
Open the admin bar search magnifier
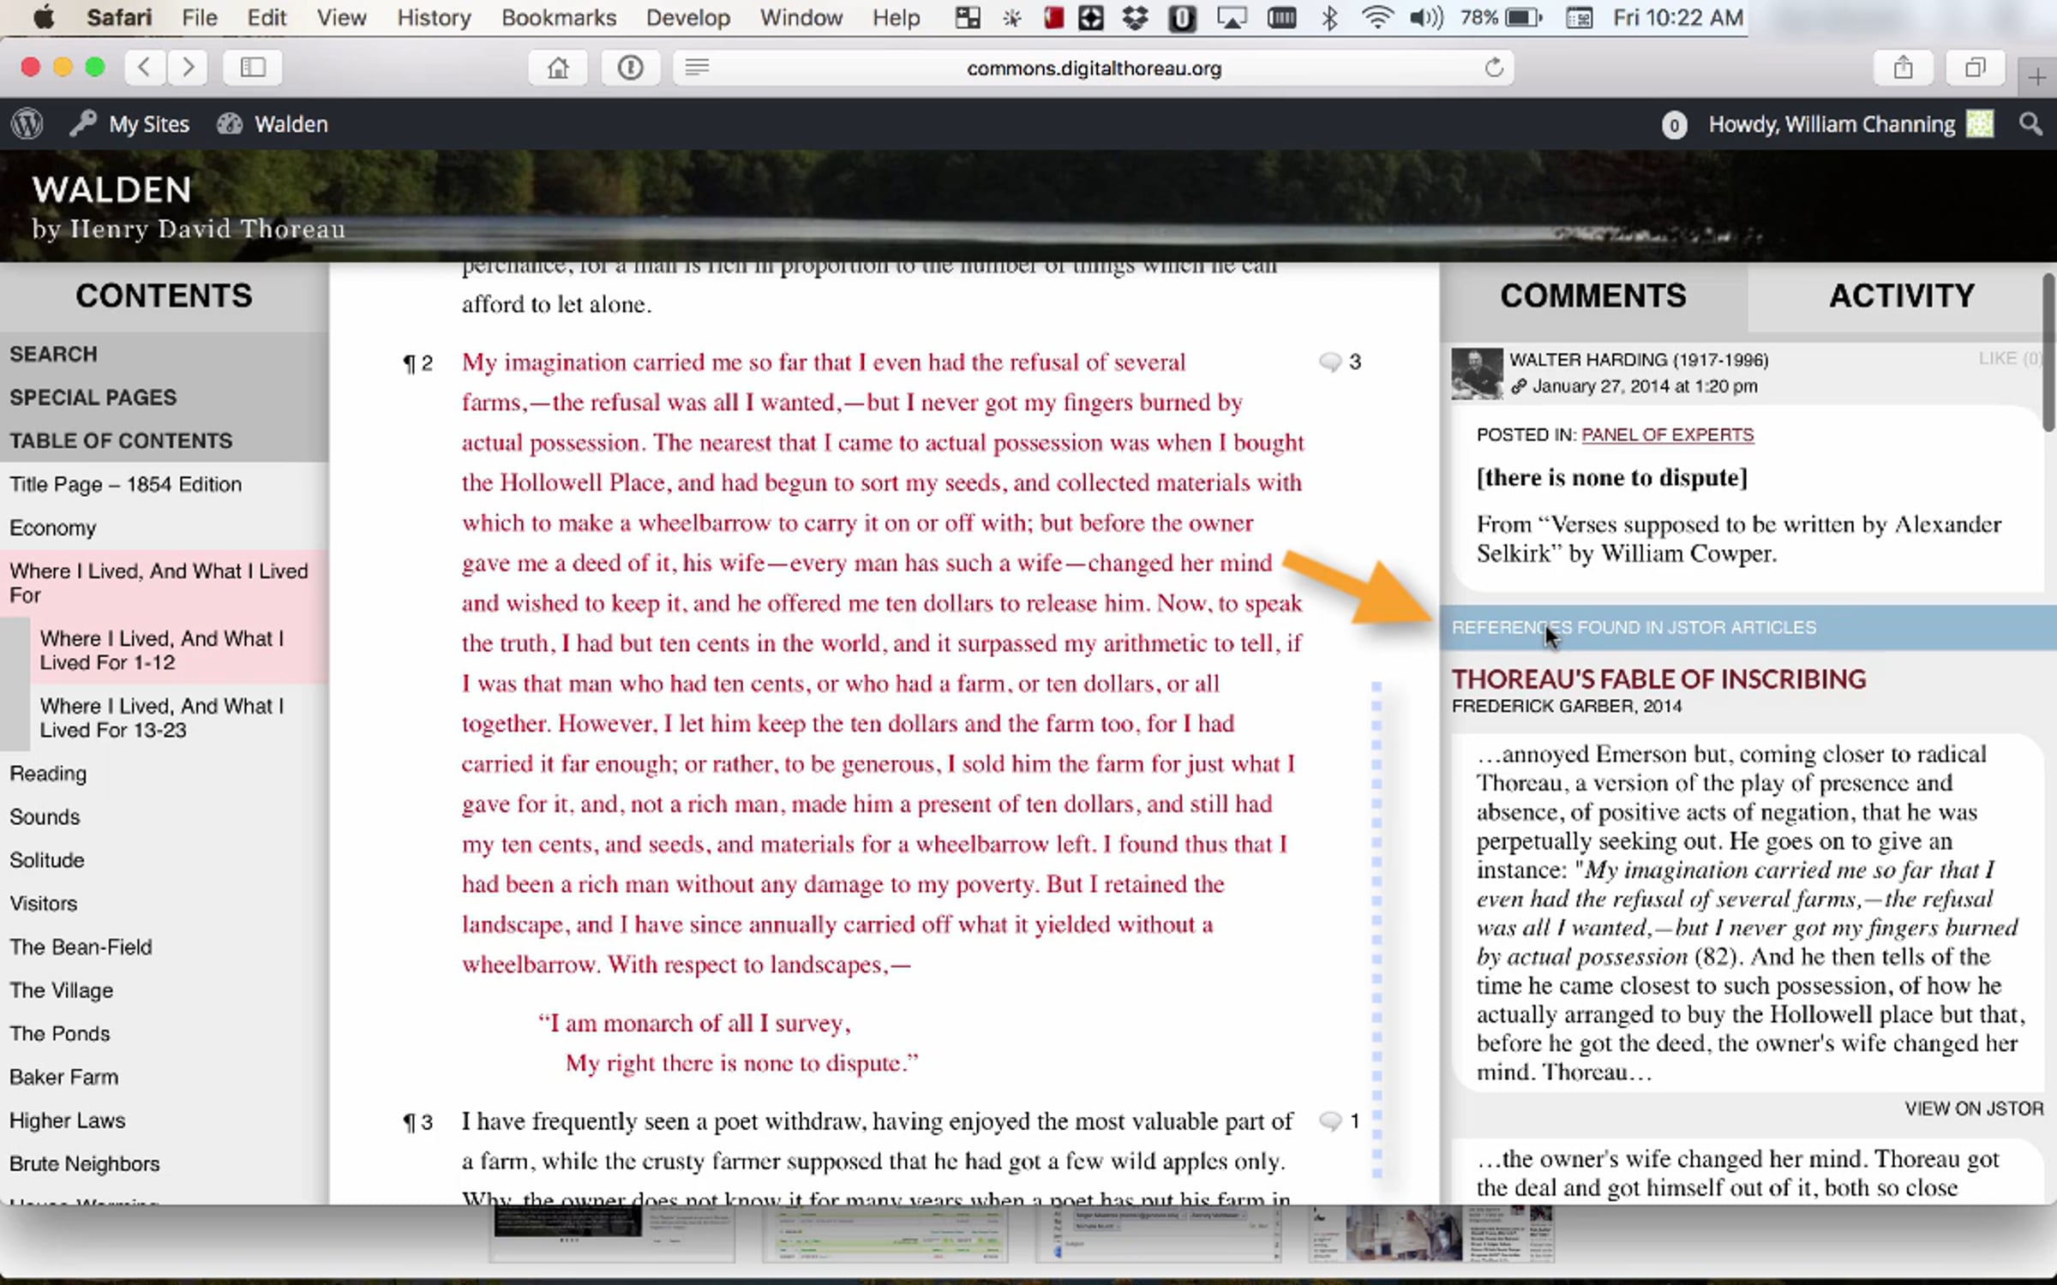click(x=2030, y=124)
